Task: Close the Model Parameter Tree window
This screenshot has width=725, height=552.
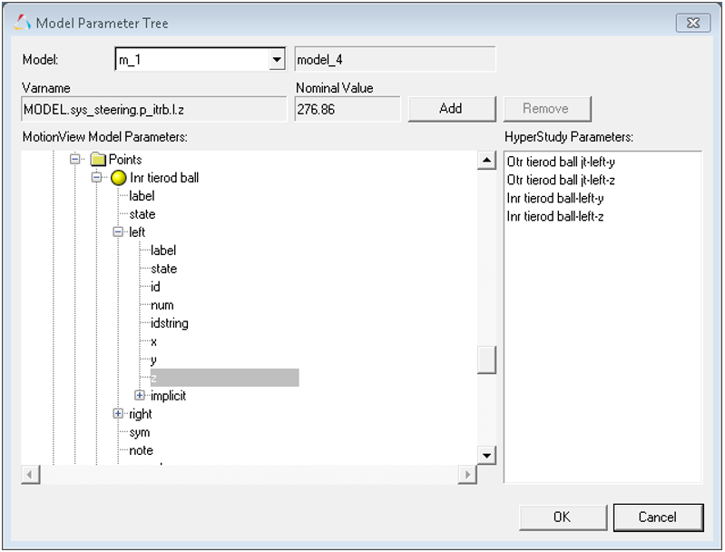Action: pyautogui.click(x=692, y=23)
